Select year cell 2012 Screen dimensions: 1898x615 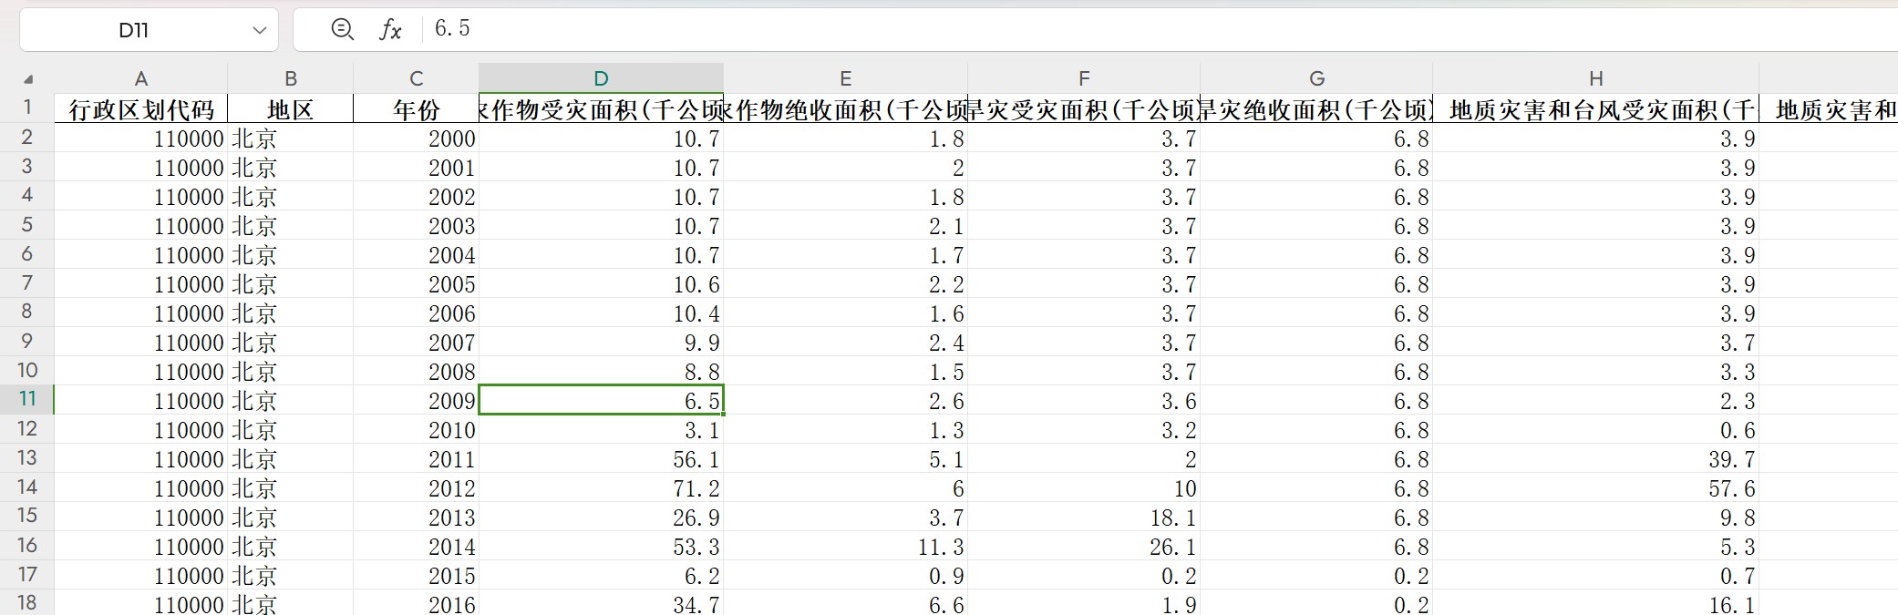[x=417, y=488]
